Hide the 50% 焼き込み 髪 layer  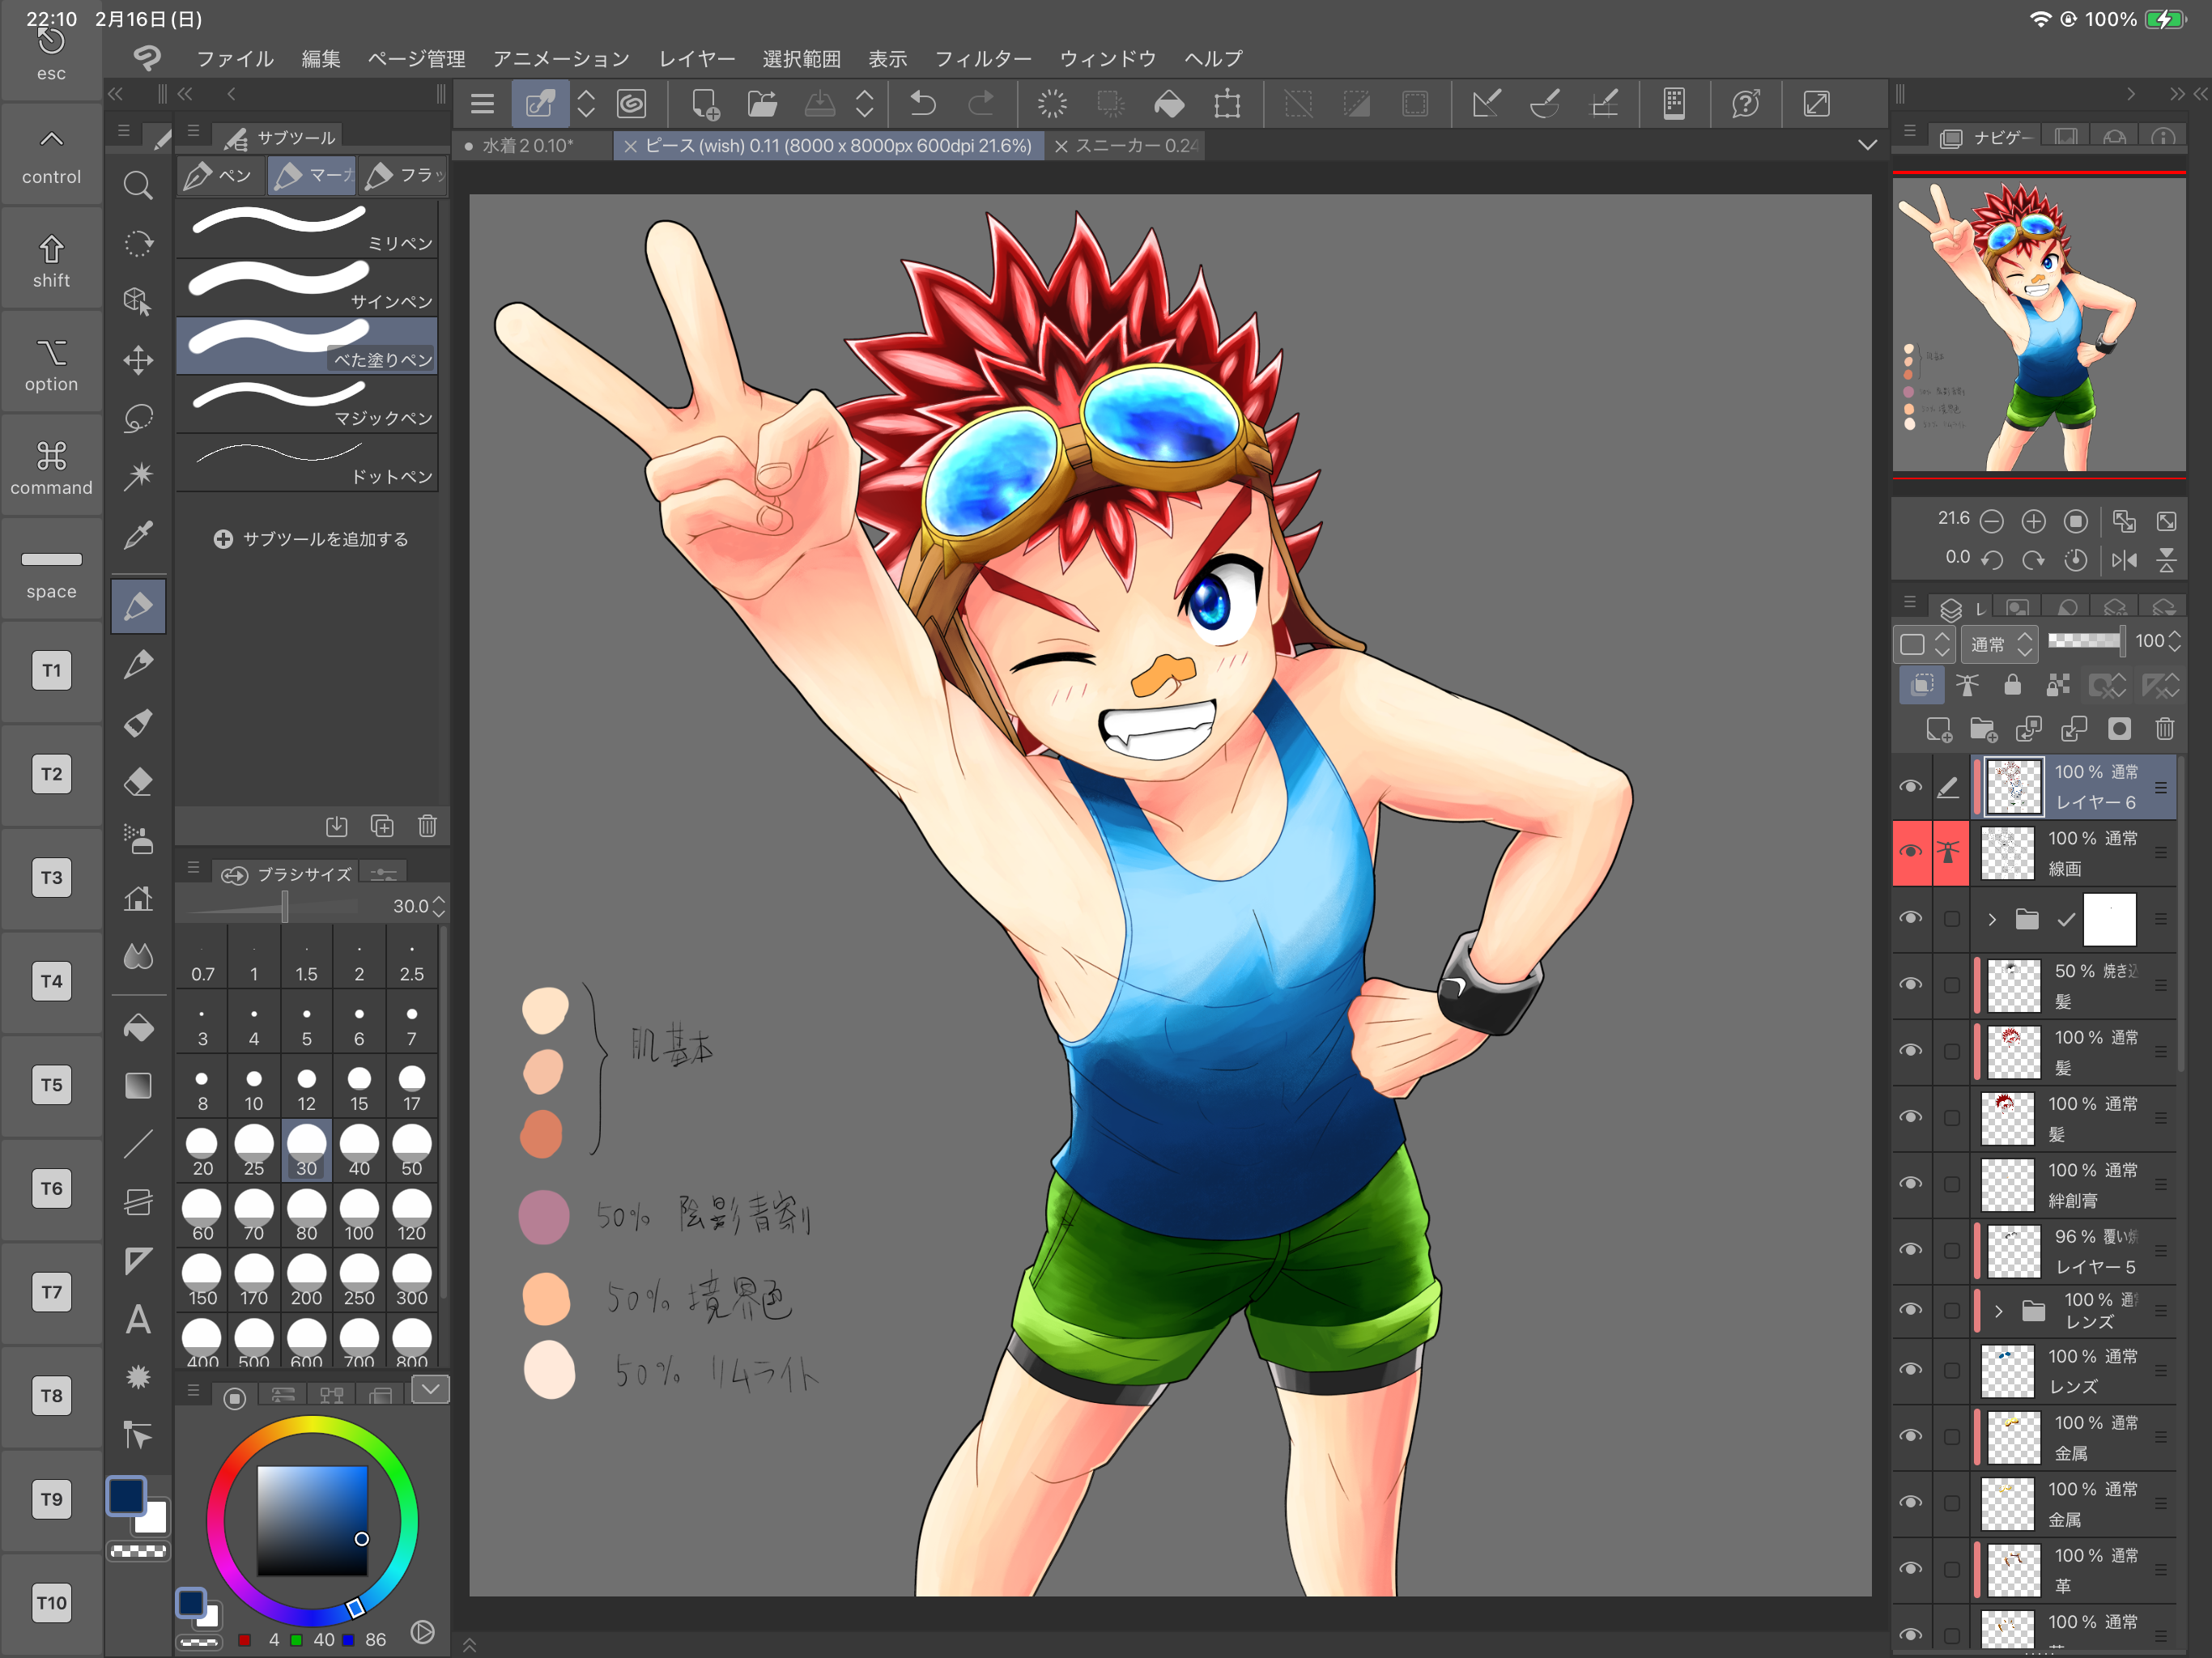[1910, 984]
